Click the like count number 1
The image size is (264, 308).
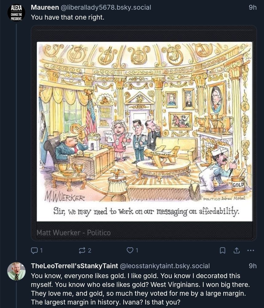[137, 250]
